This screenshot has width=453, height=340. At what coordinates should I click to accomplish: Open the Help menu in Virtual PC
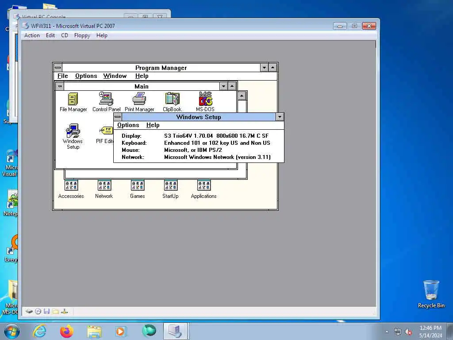(x=102, y=35)
